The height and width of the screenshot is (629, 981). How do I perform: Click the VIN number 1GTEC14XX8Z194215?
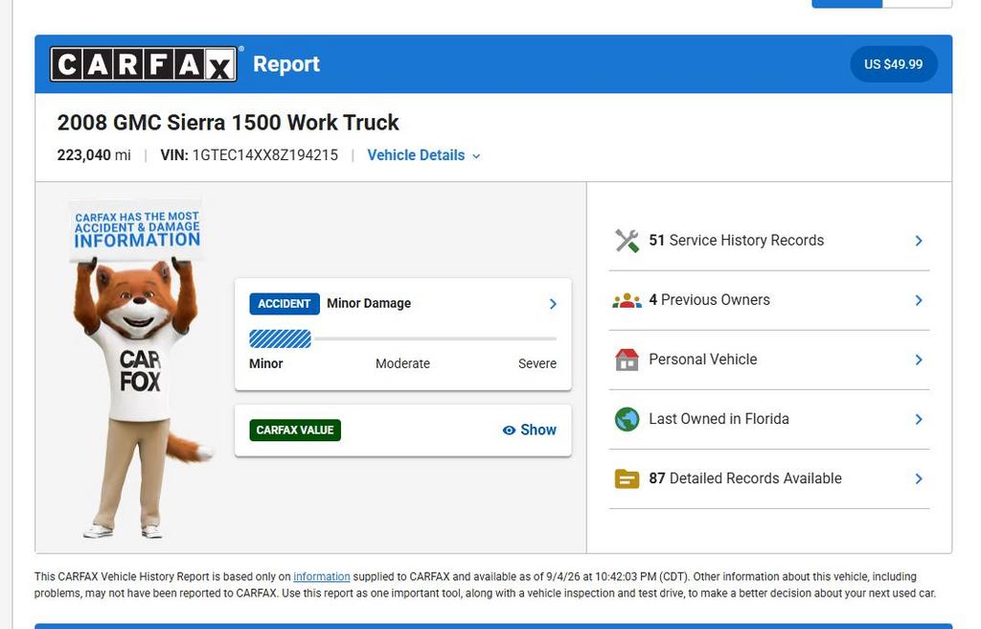(x=264, y=155)
